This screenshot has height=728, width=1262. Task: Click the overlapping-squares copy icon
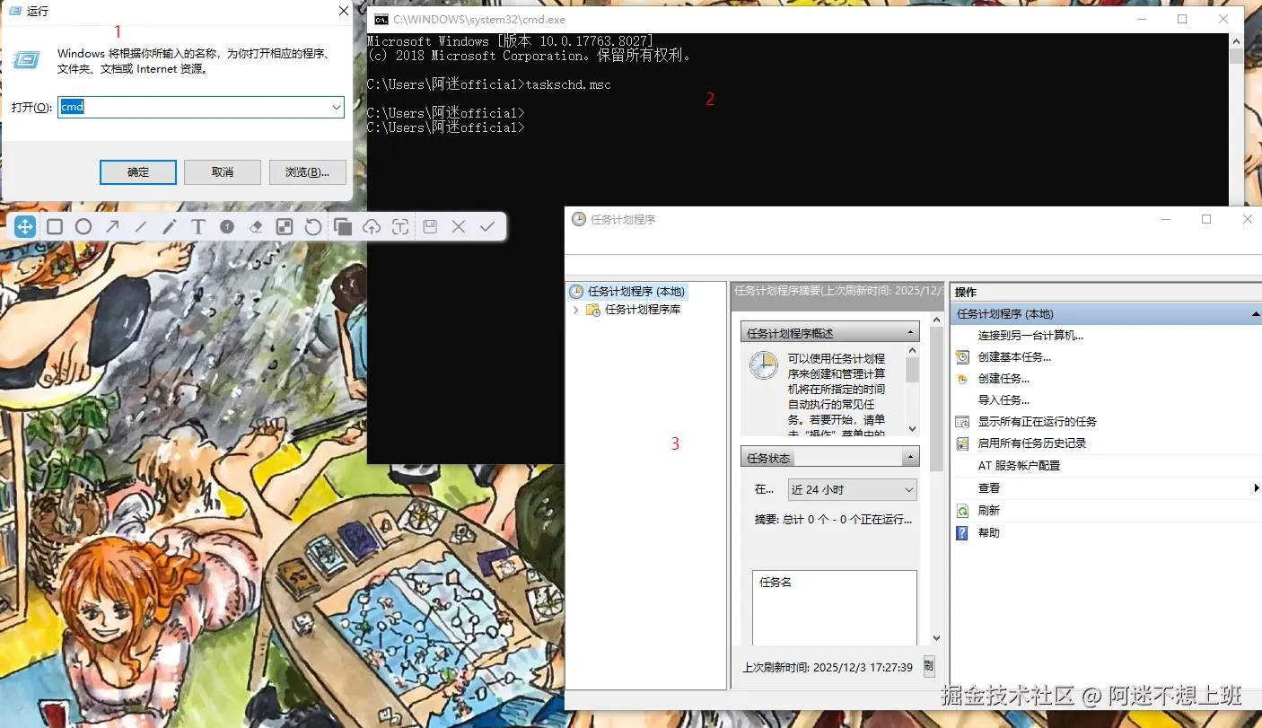pyautogui.click(x=342, y=227)
